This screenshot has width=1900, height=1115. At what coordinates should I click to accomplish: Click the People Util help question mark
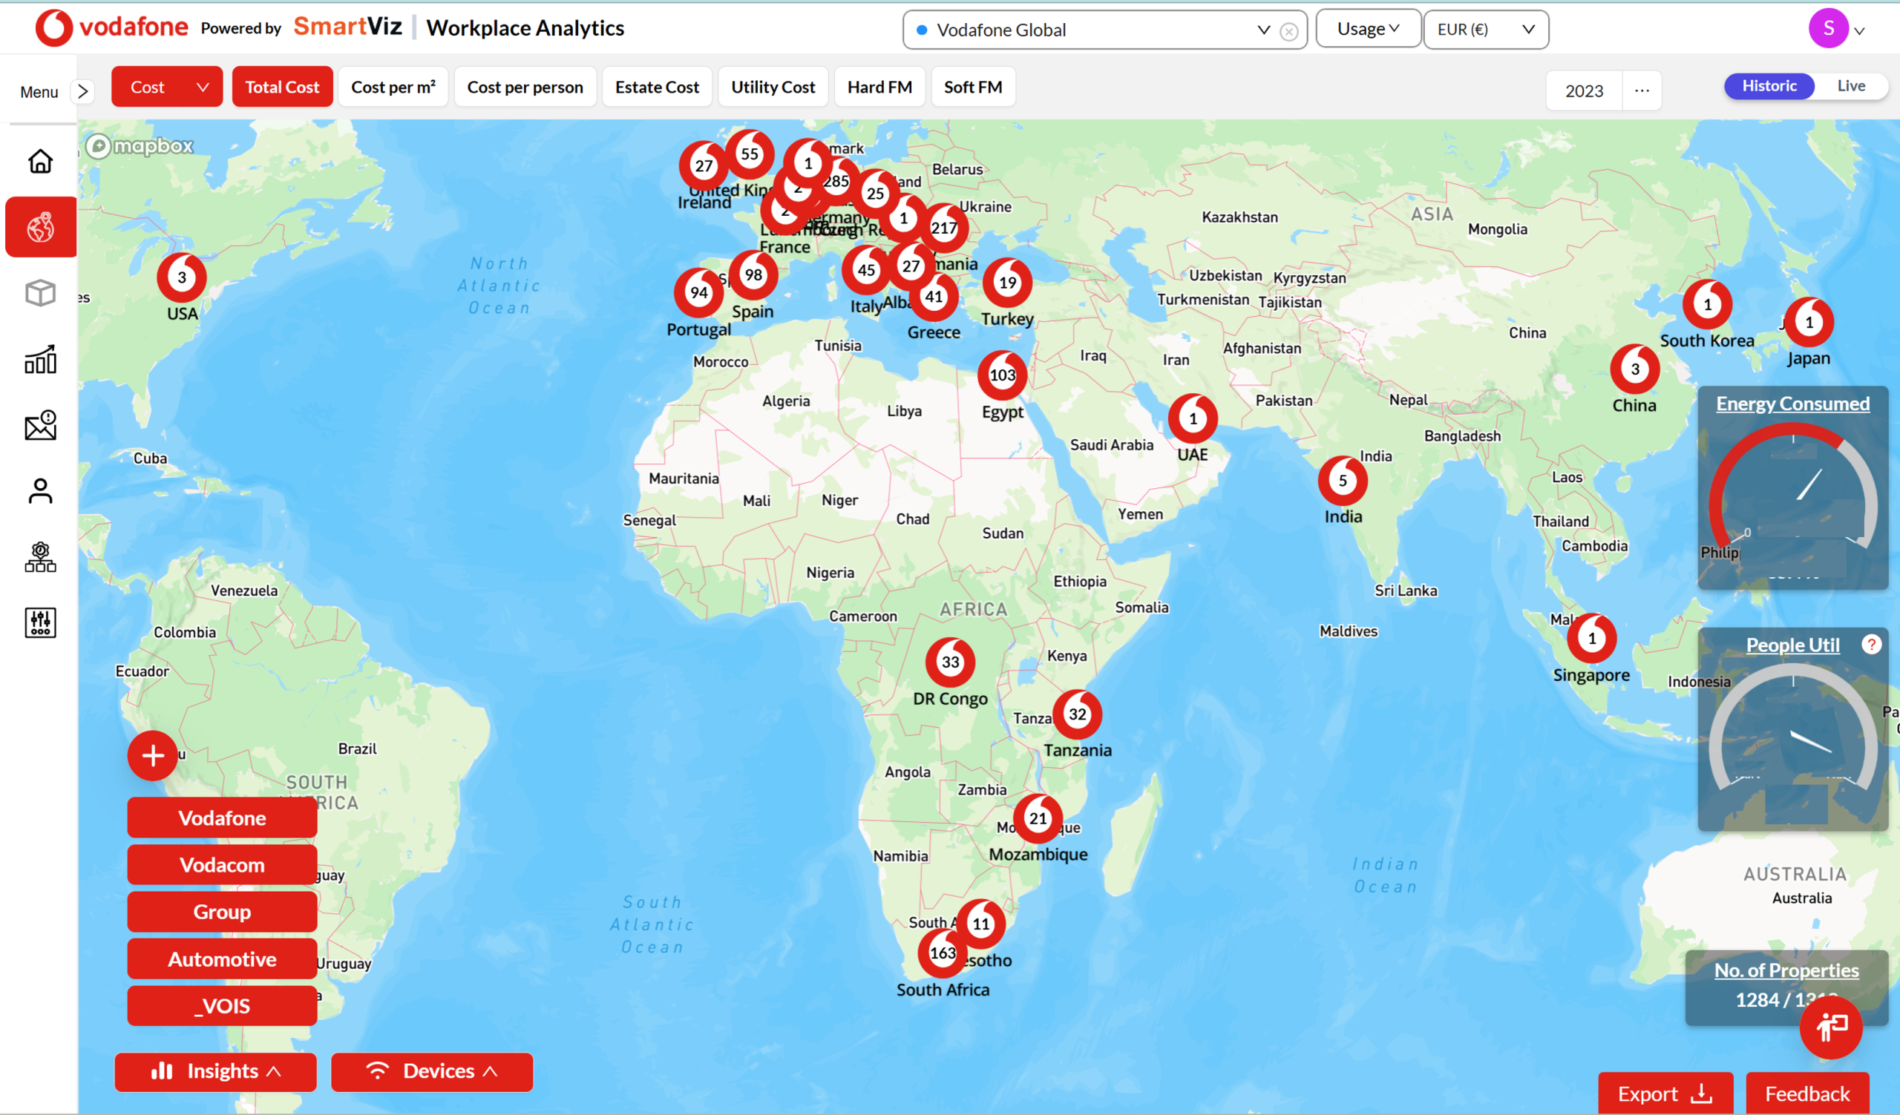click(1871, 644)
